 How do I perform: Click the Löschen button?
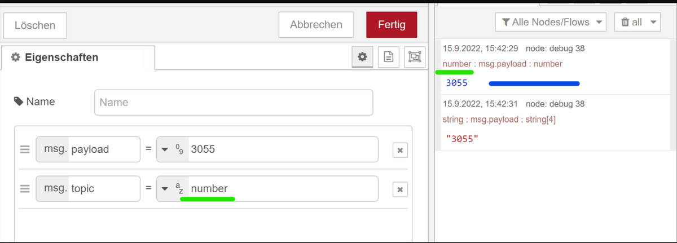35,25
